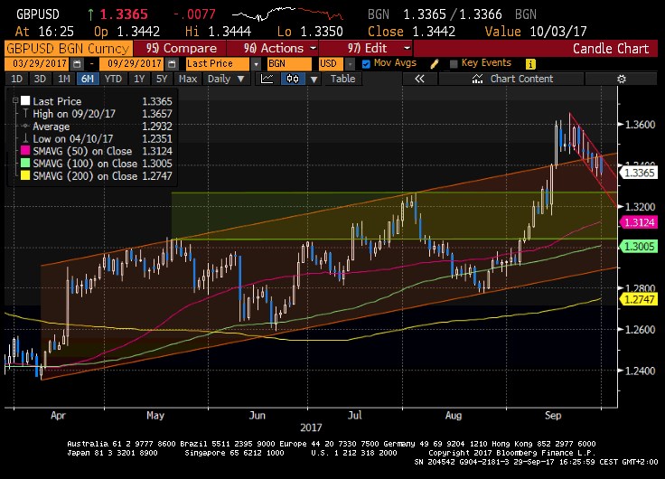
Task: Click the end date field 09/29/2017
Action: point(132,64)
